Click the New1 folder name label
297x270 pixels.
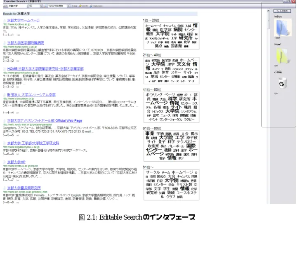pyautogui.click(x=278, y=44)
